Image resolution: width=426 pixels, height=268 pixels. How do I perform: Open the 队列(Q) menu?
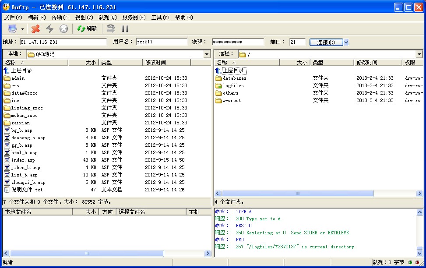tap(108, 18)
